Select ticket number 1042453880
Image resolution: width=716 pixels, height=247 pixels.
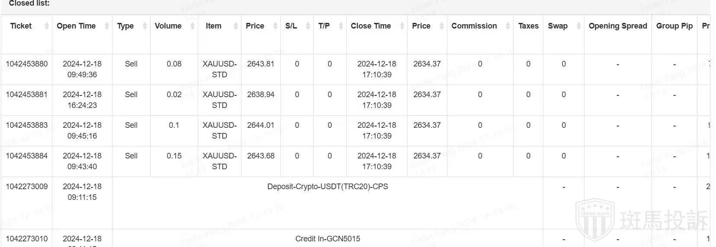pyautogui.click(x=27, y=64)
